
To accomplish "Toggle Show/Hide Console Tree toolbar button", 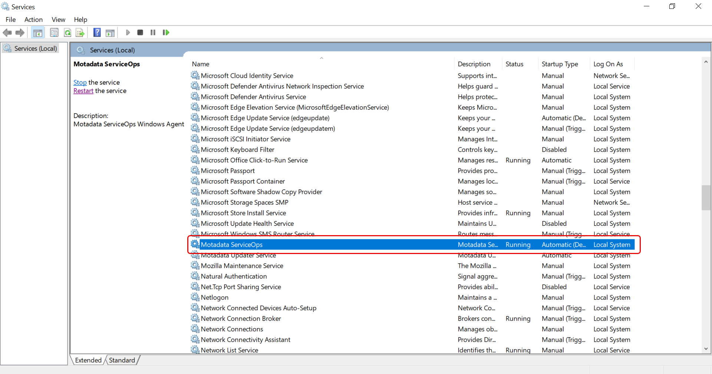I will (37, 33).
